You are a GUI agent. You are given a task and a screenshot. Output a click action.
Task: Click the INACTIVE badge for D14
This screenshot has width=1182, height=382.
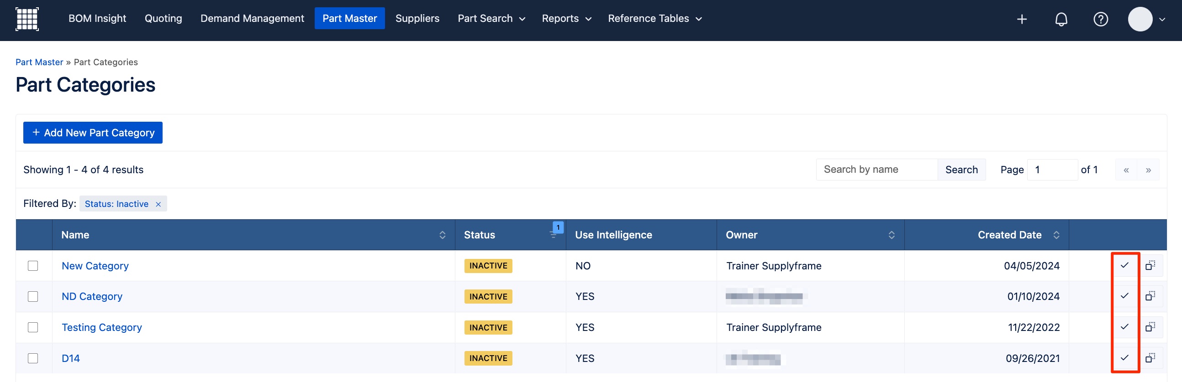tap(488, 358)
